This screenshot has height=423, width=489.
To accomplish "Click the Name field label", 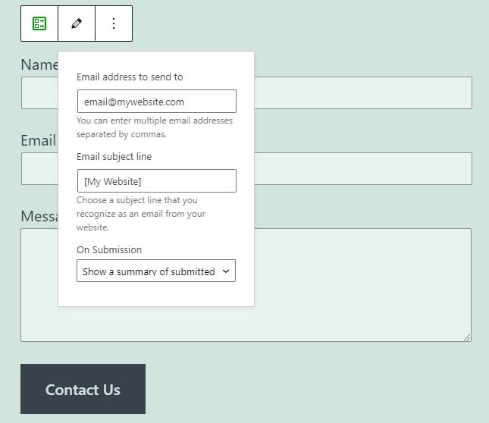I will [x=39, y=65].
